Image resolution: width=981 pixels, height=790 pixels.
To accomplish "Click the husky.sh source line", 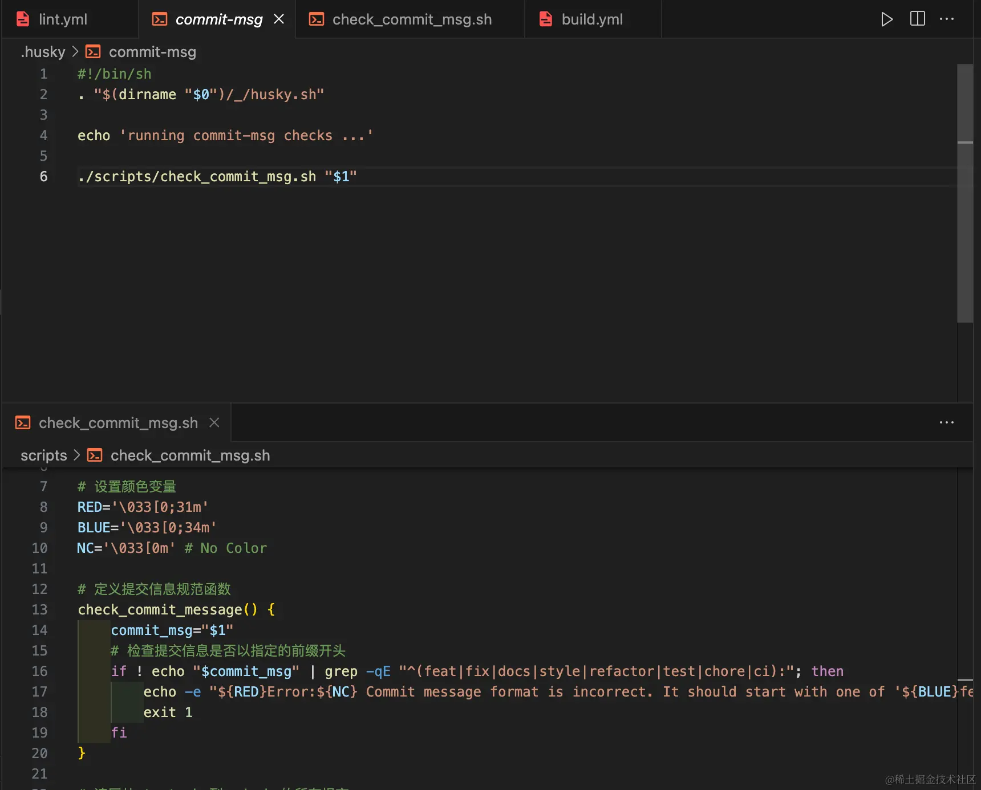I will click(x=201, y=95).
